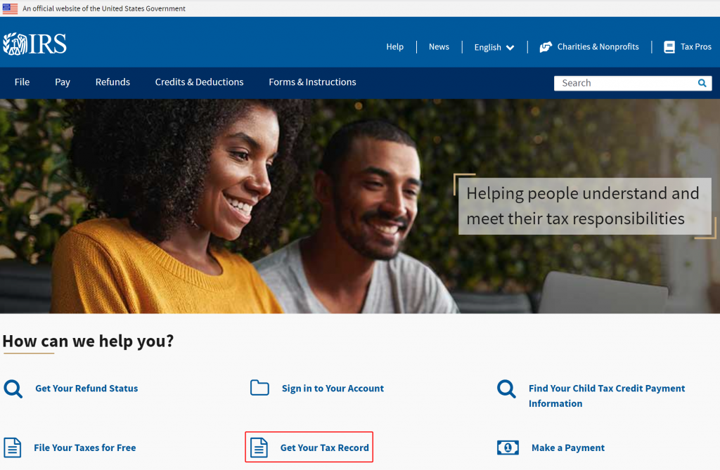720x470 pixels.
Task: Click the IRS logo in the header
Action: pos(34,44)
